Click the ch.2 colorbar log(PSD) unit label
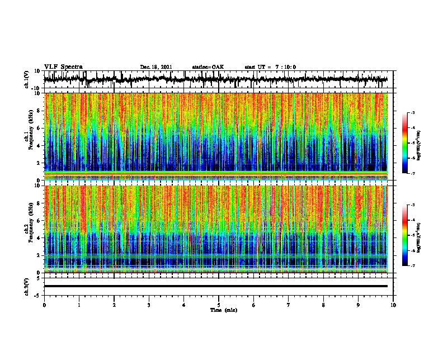 click(x=419, y=237)
